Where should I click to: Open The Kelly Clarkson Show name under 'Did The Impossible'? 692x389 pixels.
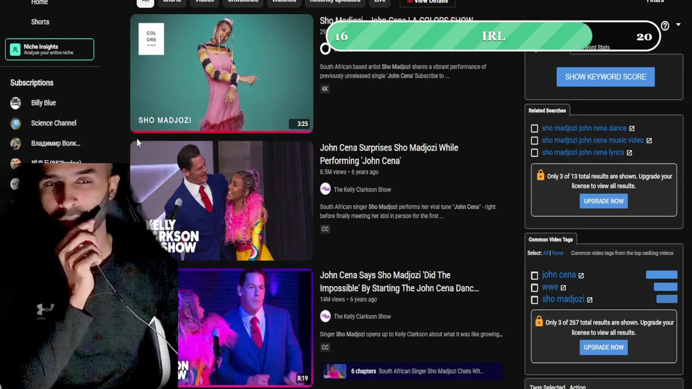pyautogui.click(x=362, y=317)
